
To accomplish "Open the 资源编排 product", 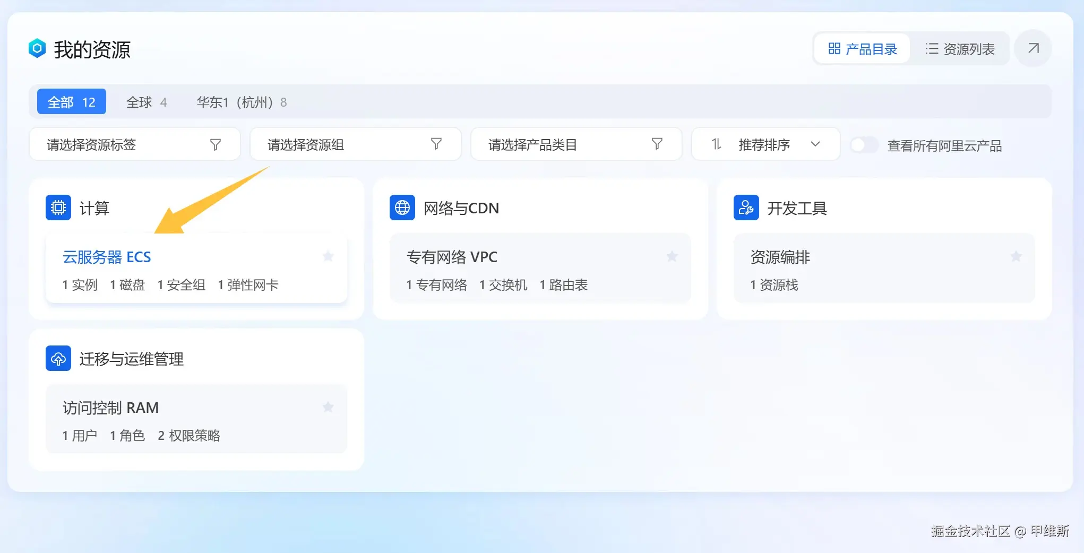I will tap(780, 257).
